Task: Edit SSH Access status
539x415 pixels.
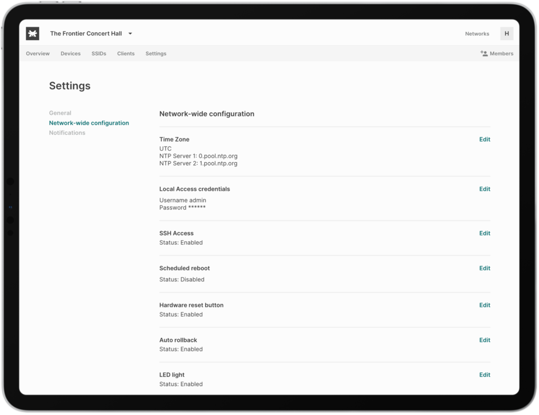Action: pyautogui.click(x=484, y=233)
